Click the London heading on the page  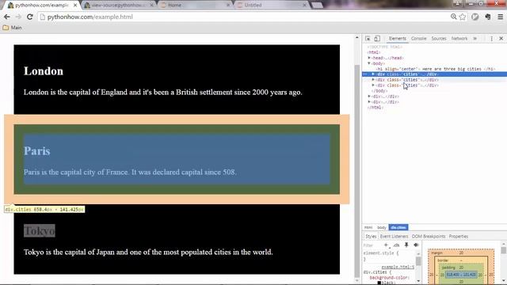[x=44, y=71]
